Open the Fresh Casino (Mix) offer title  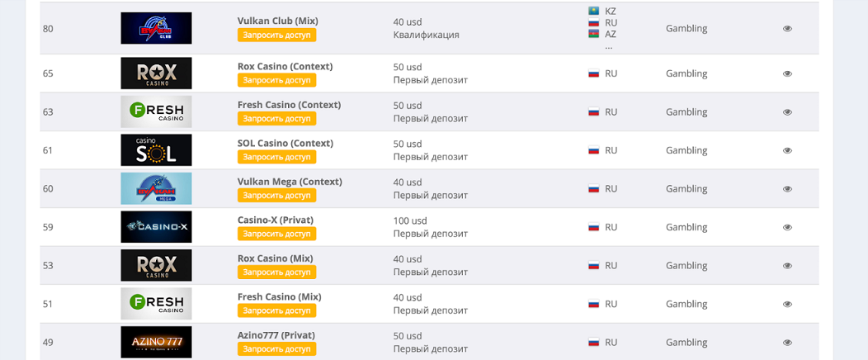pos(279,297)
